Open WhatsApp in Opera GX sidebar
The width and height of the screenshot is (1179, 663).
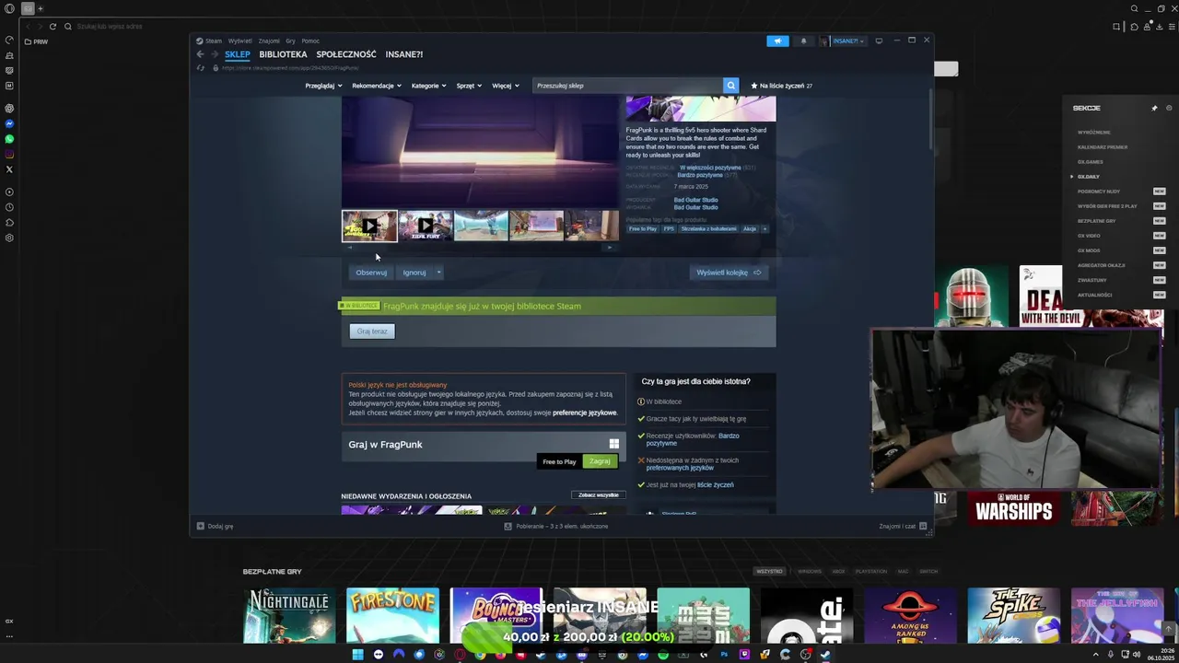(x=9, y=139)
